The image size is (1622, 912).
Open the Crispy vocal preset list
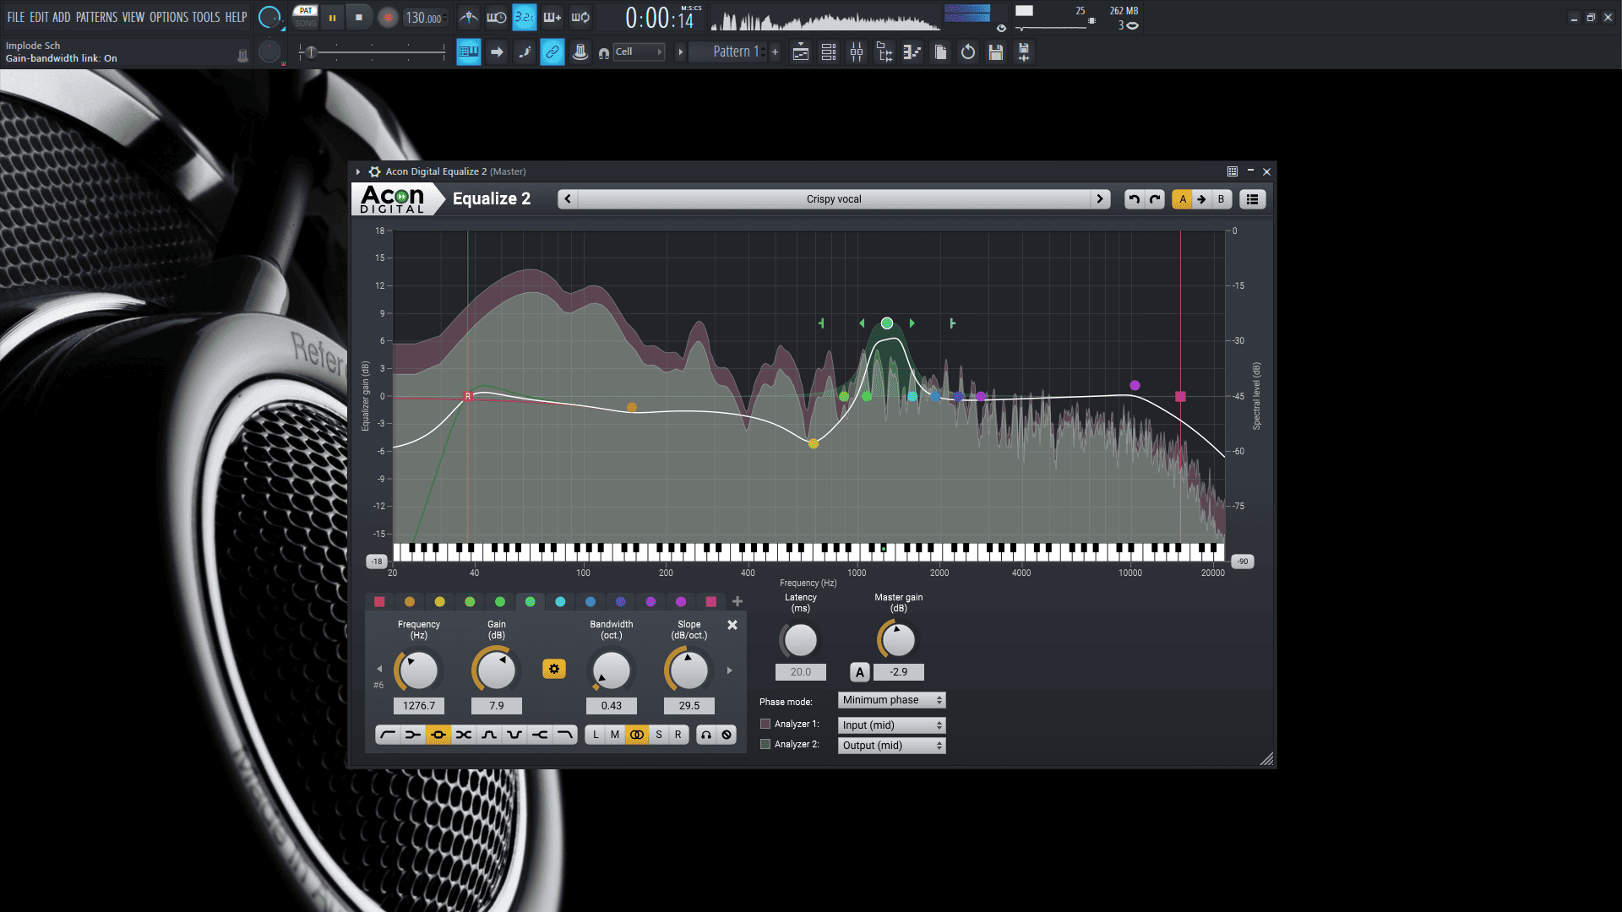point(834,199)
